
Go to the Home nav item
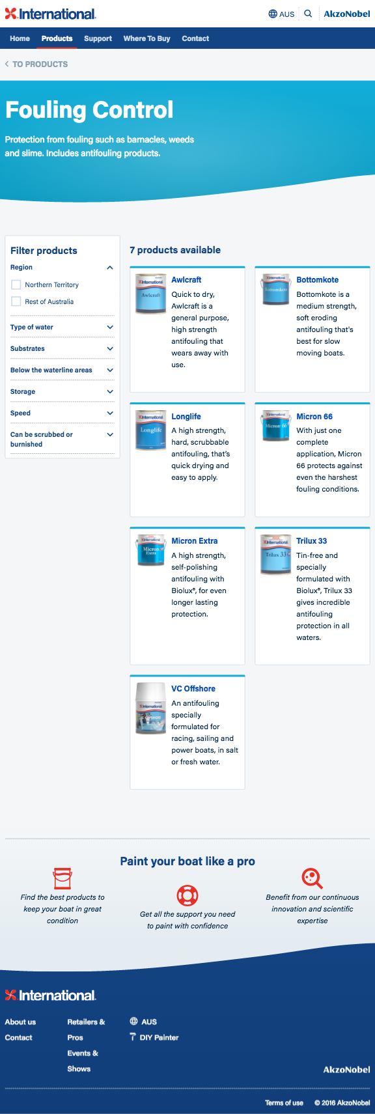point(20,38)
